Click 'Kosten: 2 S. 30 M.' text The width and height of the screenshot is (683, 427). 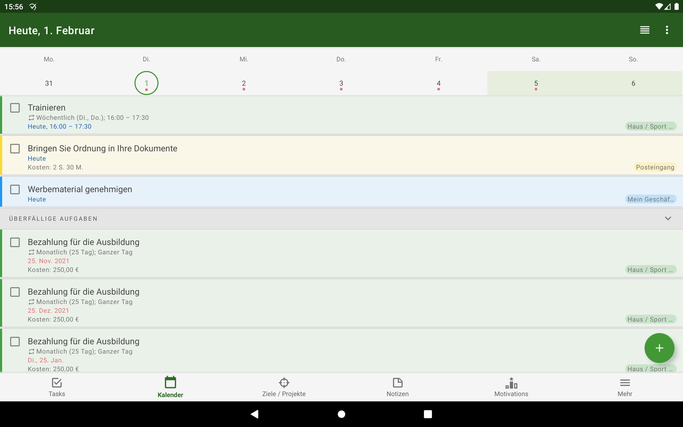pyautogui.click(x=55, y=168)
